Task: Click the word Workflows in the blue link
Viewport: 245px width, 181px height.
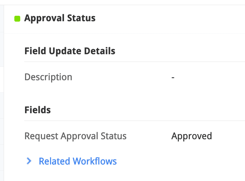Action: click(x=95, y=161)
